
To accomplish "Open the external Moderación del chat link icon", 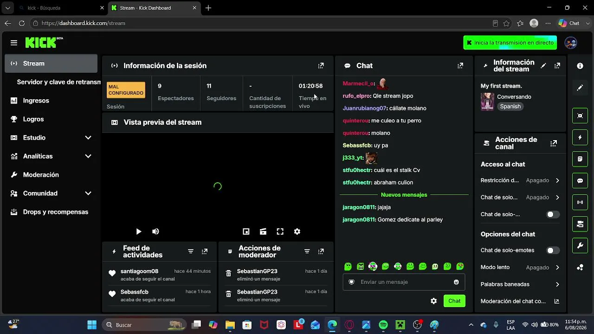I will tap(557, 301).
